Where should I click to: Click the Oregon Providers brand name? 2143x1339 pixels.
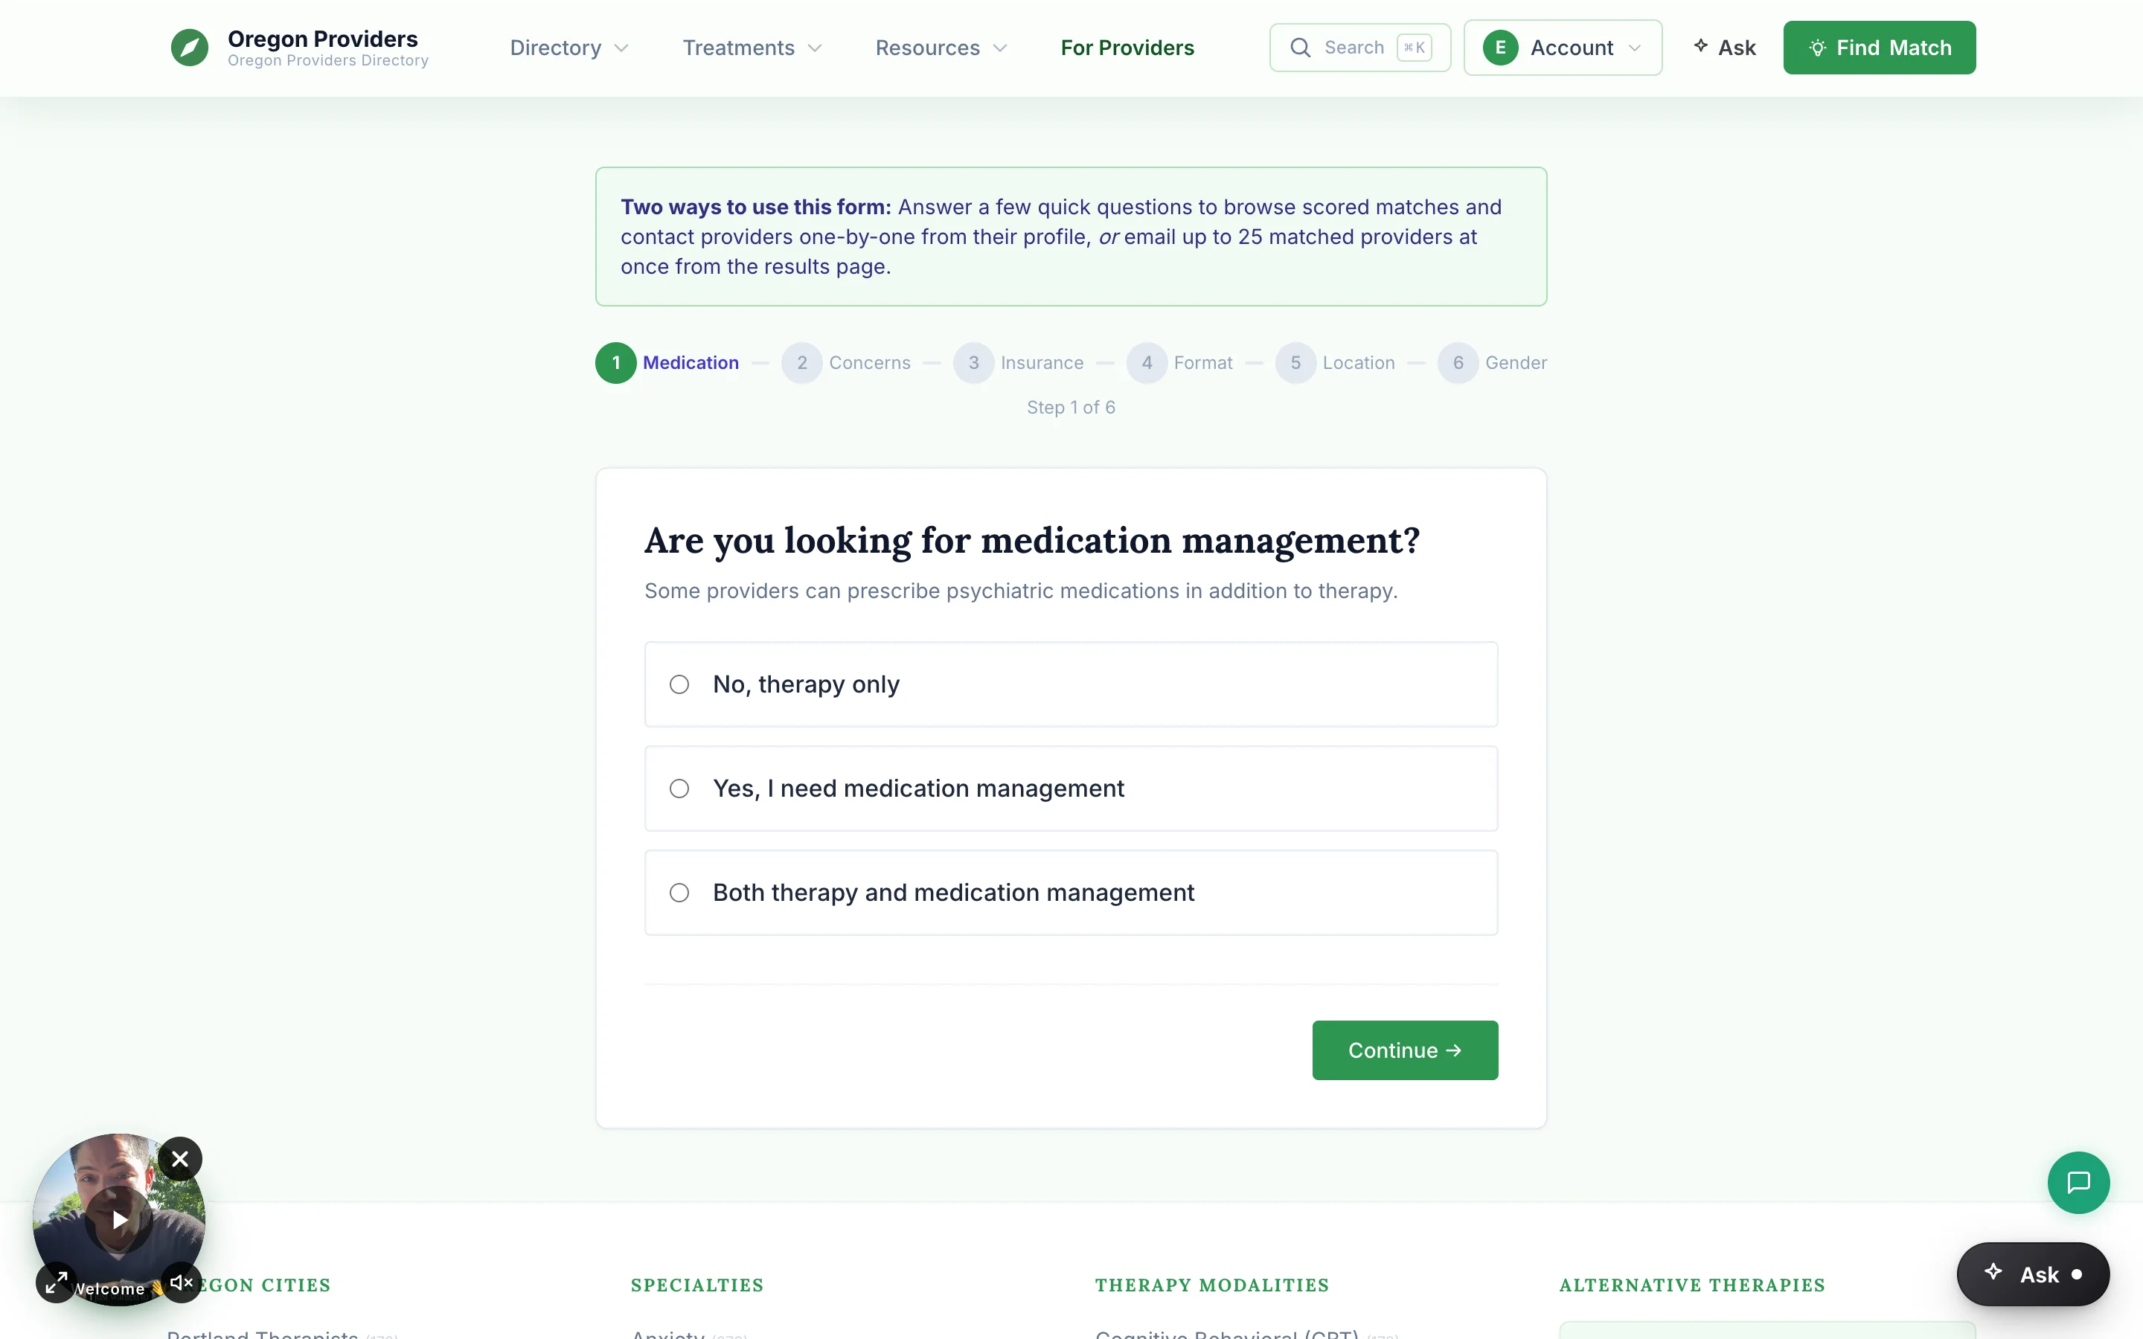point(322,39)
